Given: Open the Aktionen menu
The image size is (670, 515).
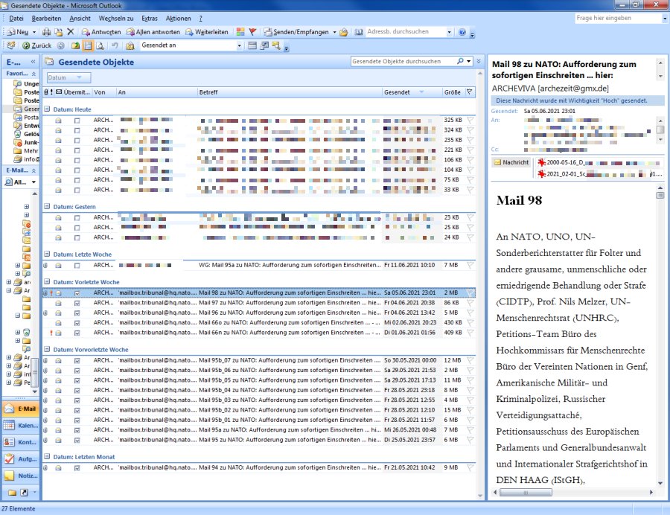Looking at the screenshot, I should tap(178, 19).
